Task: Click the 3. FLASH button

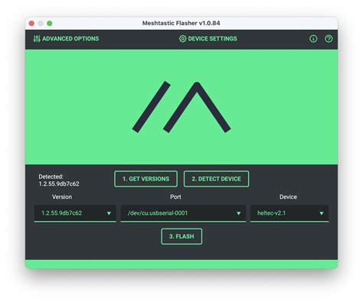Action: coord(181,236)
